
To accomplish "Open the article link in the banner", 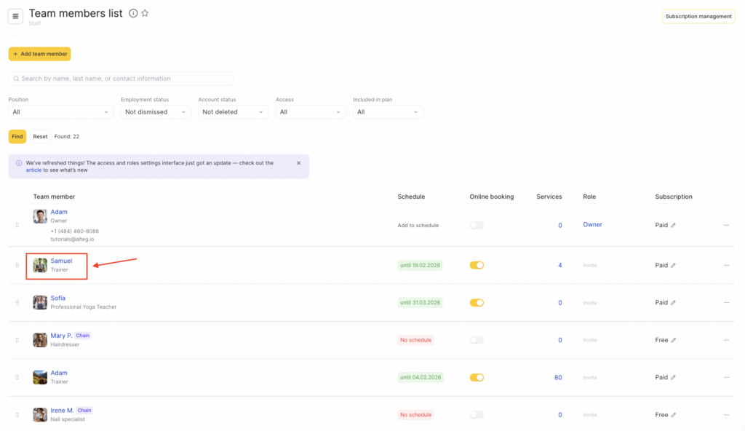I will pyautogui.click(x=33, y=170).
